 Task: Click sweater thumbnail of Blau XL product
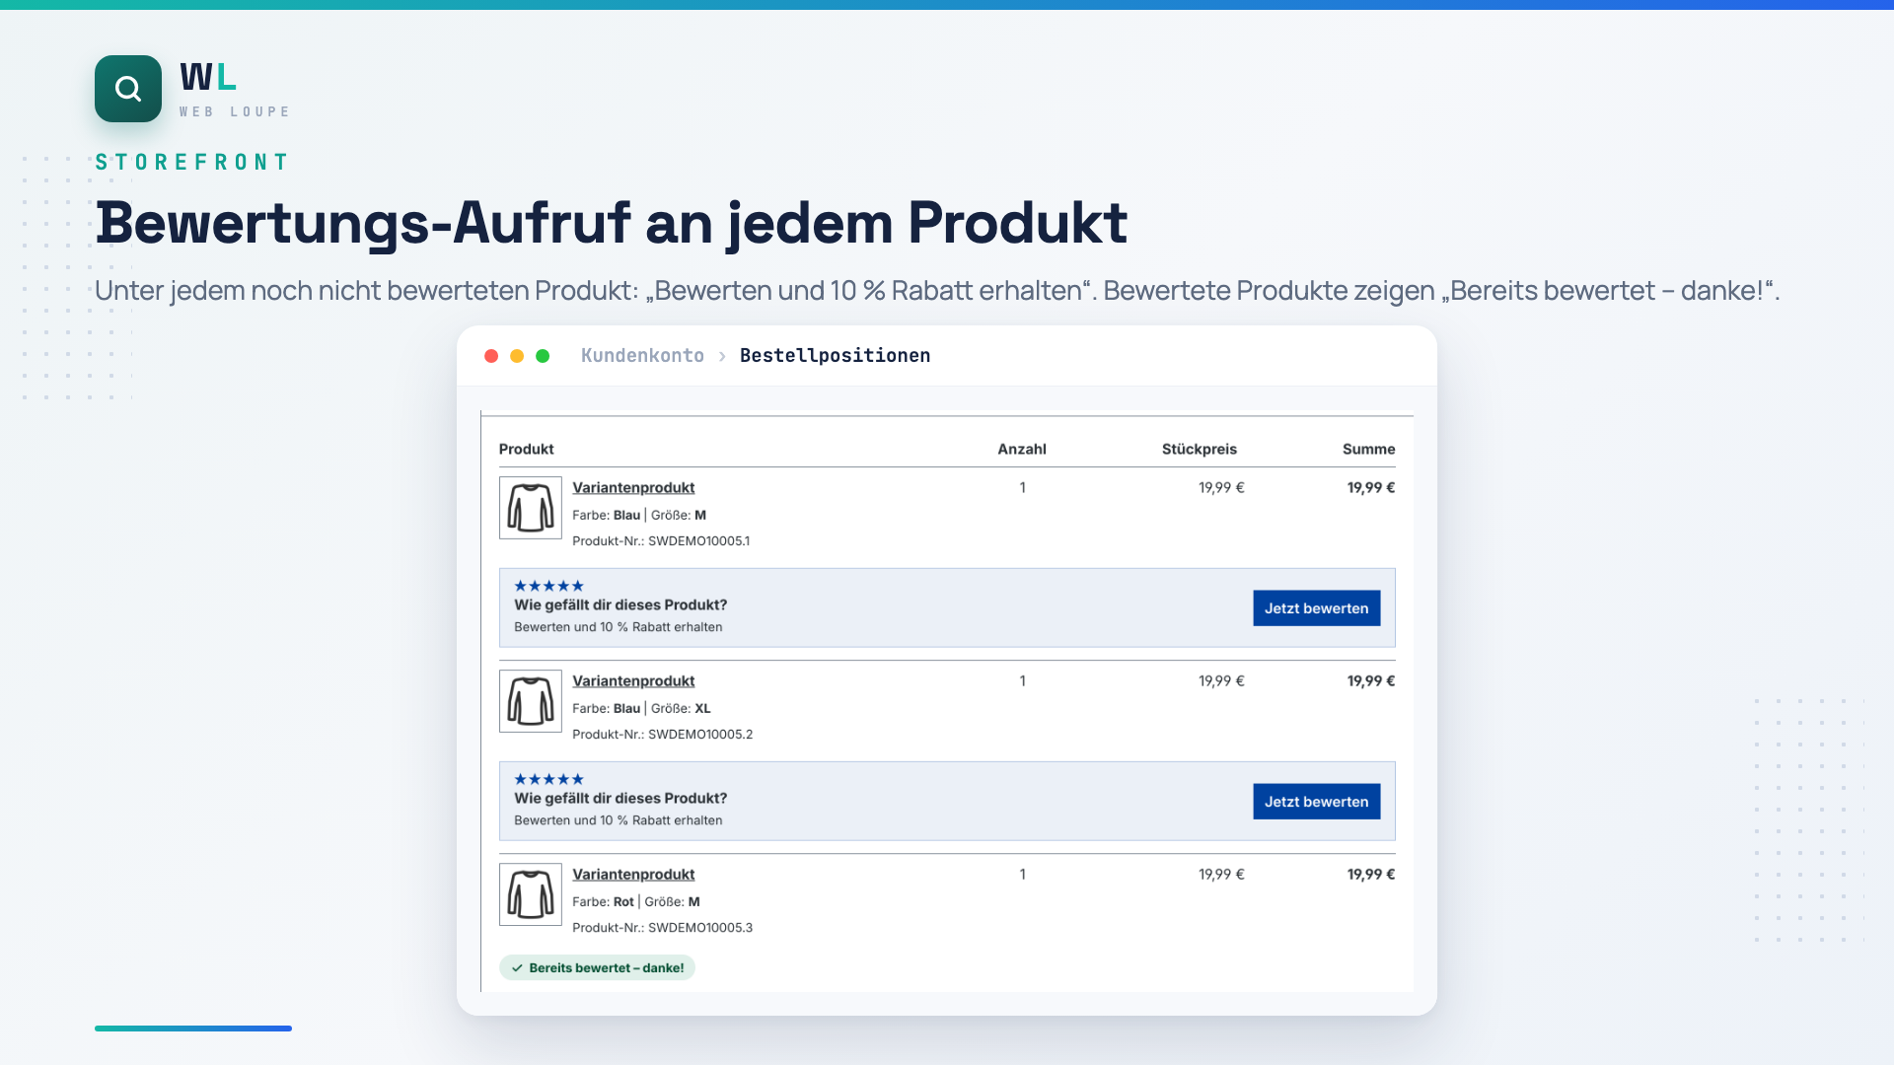[x=531, y=701]
